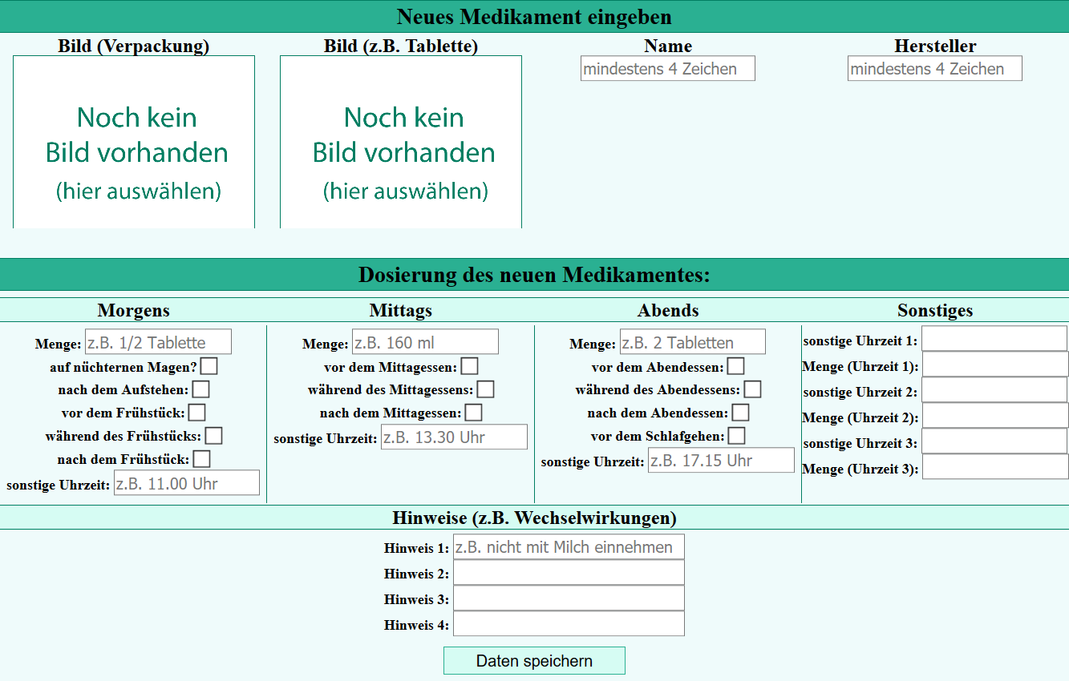The image size is (1069, 681).
Task: Focus the 'Menge (Uhrzeit 1)' field
Action: [995, 364]
